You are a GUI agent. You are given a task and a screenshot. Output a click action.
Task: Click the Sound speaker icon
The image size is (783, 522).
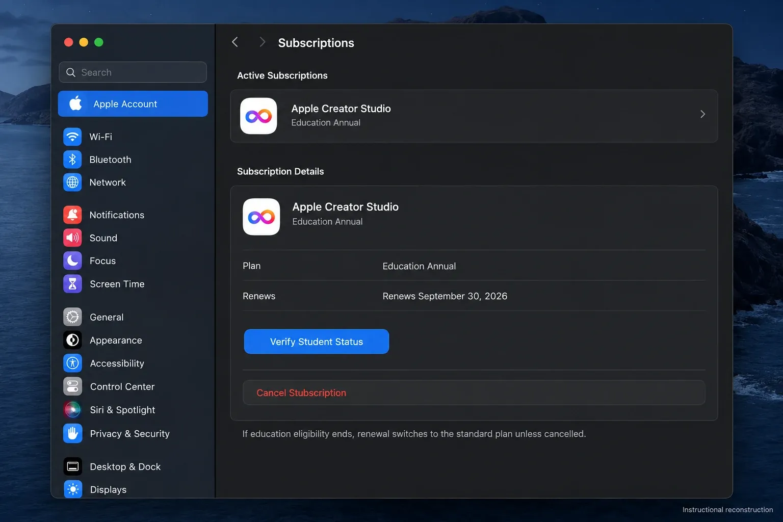tap(72, 238)
